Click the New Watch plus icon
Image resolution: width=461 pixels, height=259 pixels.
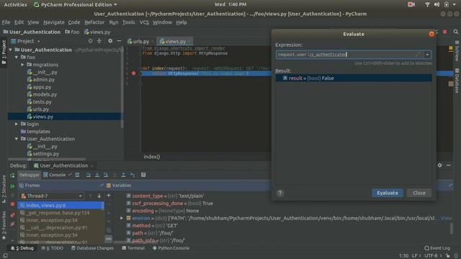click(x=109, y=196)
